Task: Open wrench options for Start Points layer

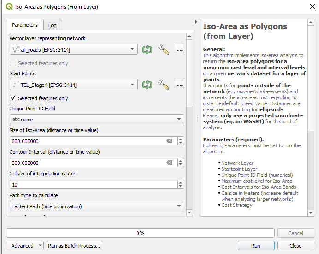Action: [163, 85]
